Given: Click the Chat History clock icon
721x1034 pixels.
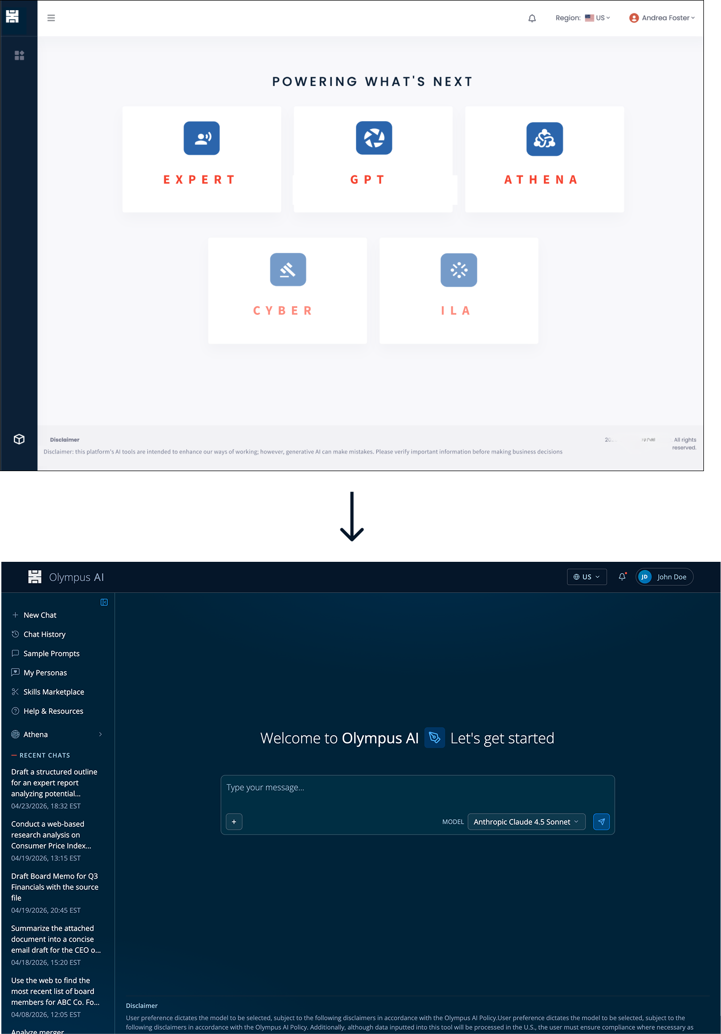Looking at the screenshot, I should coord(15,634).
